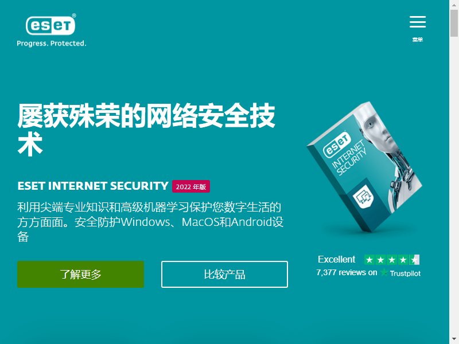This screenshot has width=459, height=344.
Task: Click the 屡获殊荣的网络安全技术 headline
Action: (x=146, y=130)
